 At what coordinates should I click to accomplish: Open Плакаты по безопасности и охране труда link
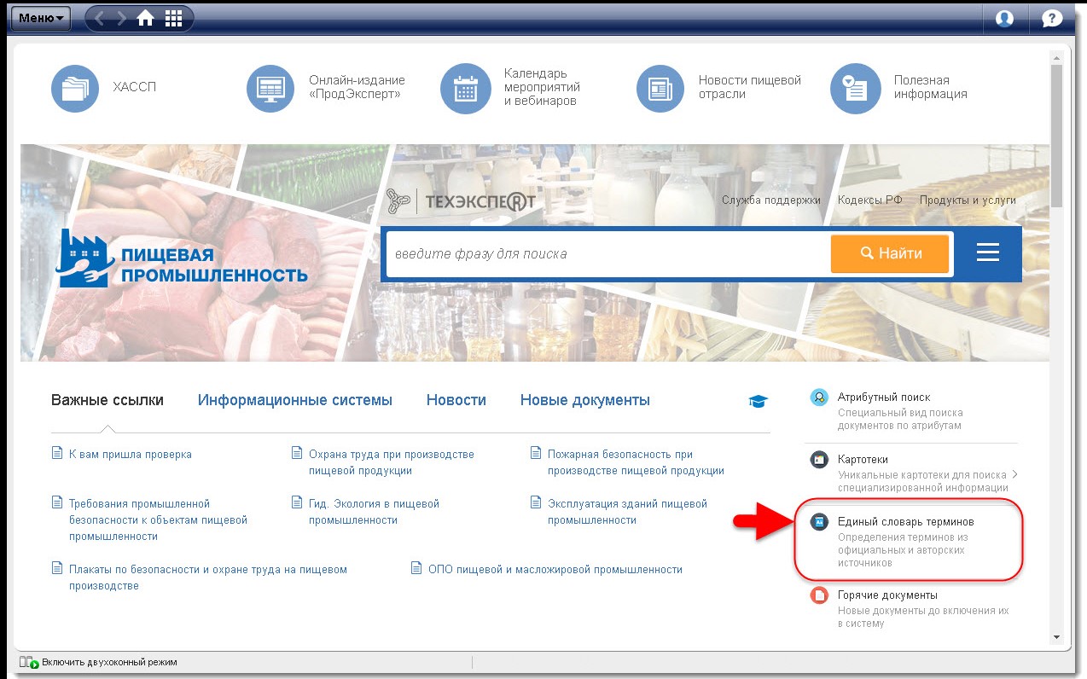(x=208, y=577)
